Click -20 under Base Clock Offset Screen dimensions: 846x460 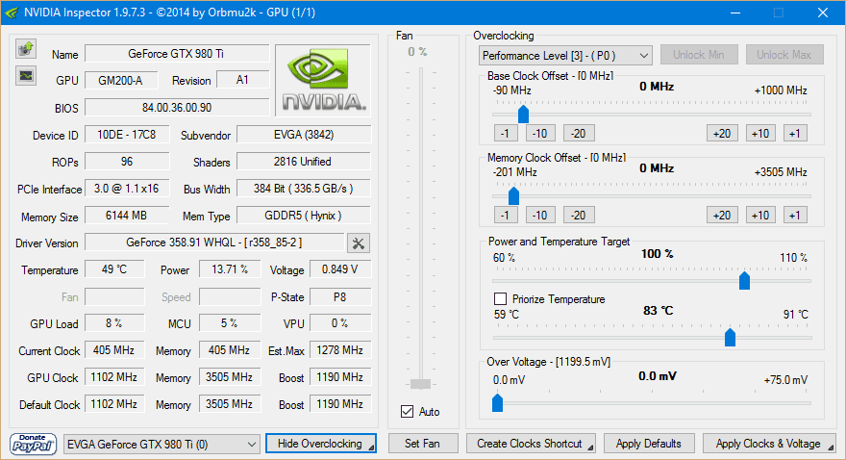coord(579,134)
